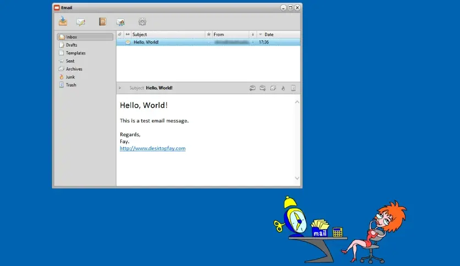Click the accounts envelope with people icon
This screenshot has width=460, height=266.
[121, 22]
